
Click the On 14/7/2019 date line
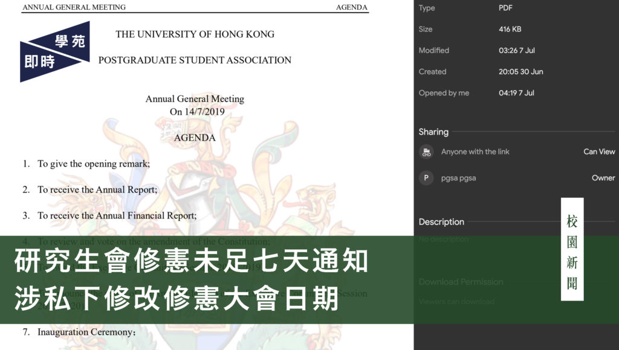[197, 112]
